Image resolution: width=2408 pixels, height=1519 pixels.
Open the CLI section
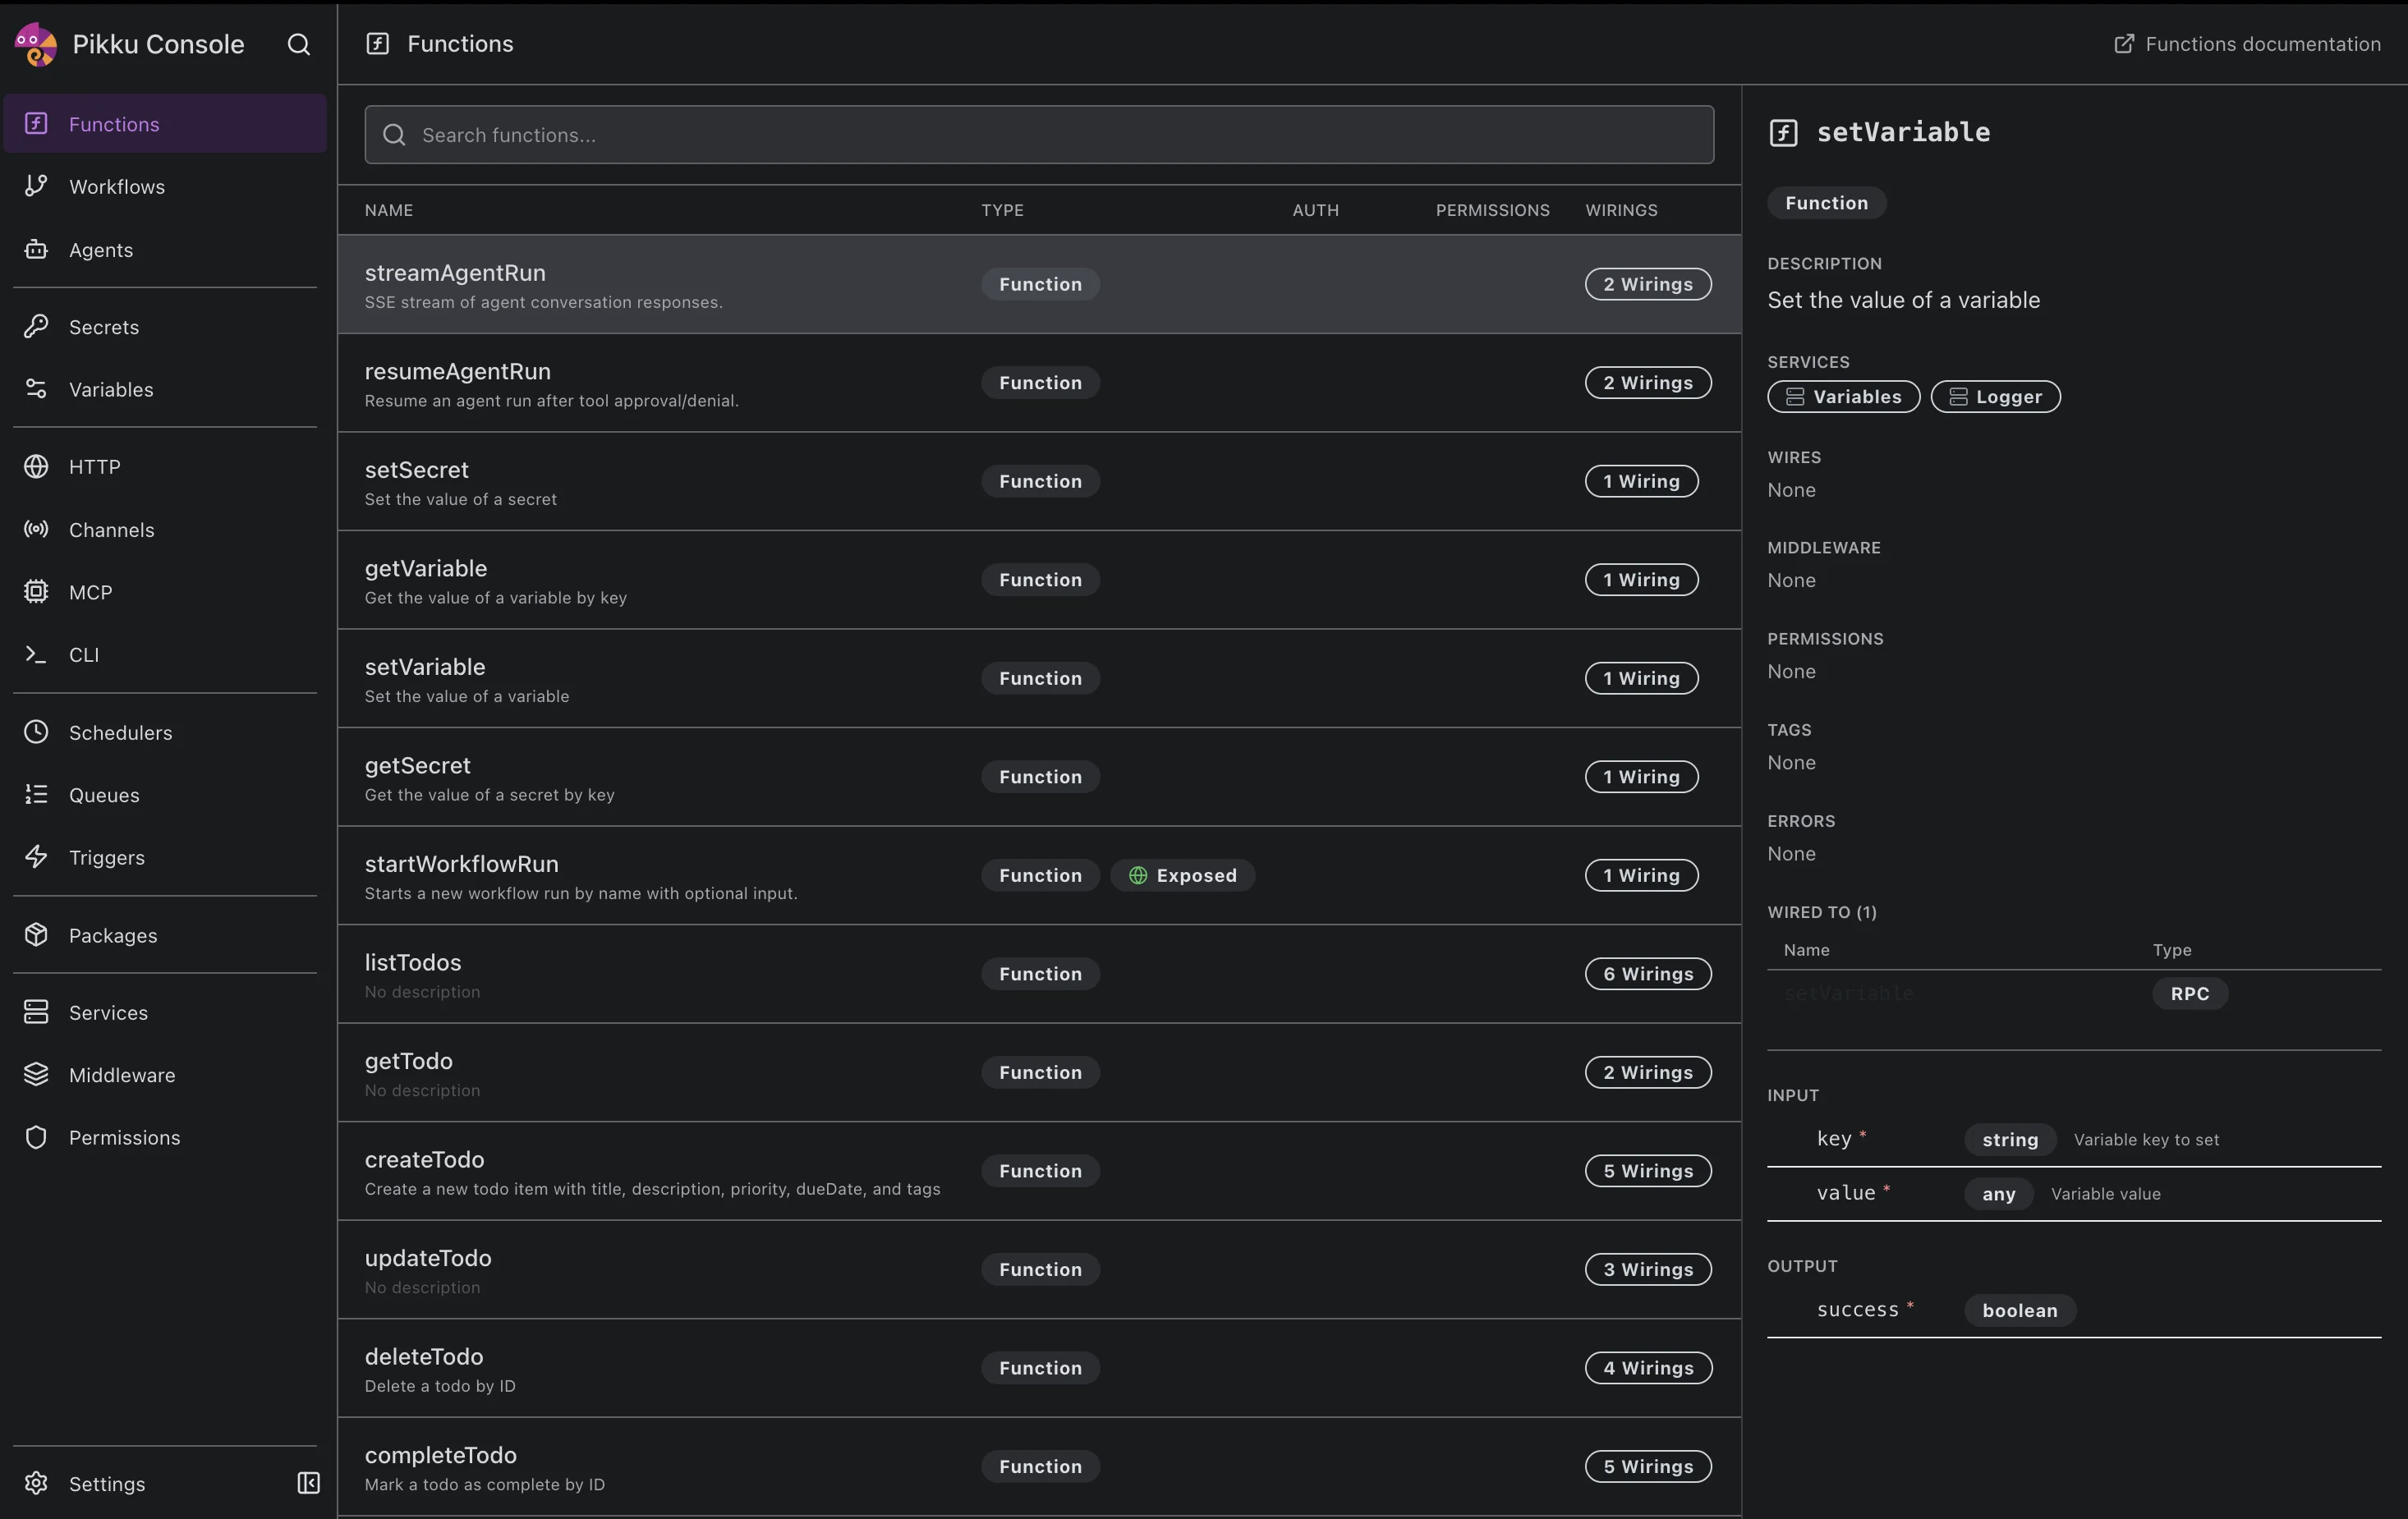pyautogui.click(x=84, y=654)
